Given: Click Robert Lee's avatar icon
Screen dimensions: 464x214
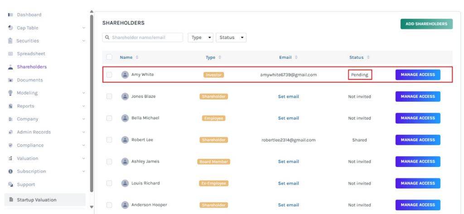Looking at the screenshot, I should click(x=125, y=140).
